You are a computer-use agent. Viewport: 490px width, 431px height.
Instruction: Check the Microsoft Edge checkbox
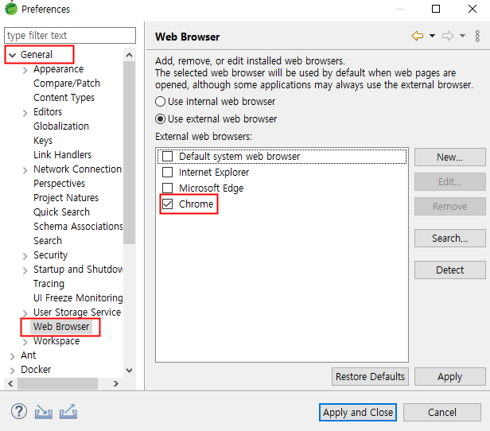pos(168,188)
